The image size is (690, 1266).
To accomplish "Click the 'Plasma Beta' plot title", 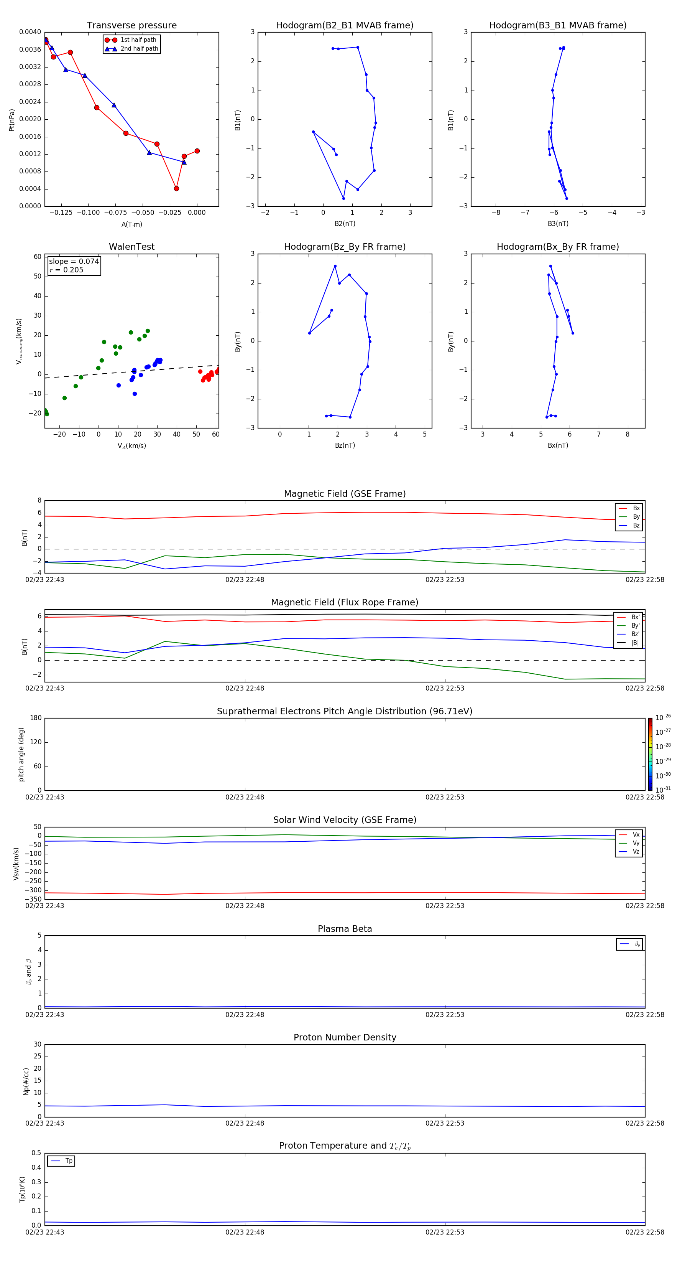I will click(345, 929).
